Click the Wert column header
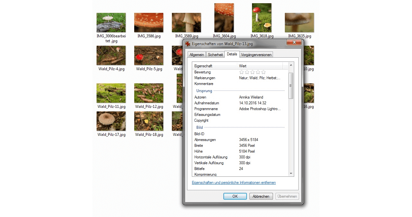The image size is (412, 217). [260, 66]
